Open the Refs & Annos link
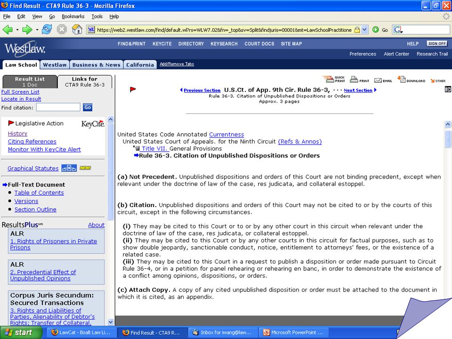Screen dimensions: 452x339 [300, 142]
